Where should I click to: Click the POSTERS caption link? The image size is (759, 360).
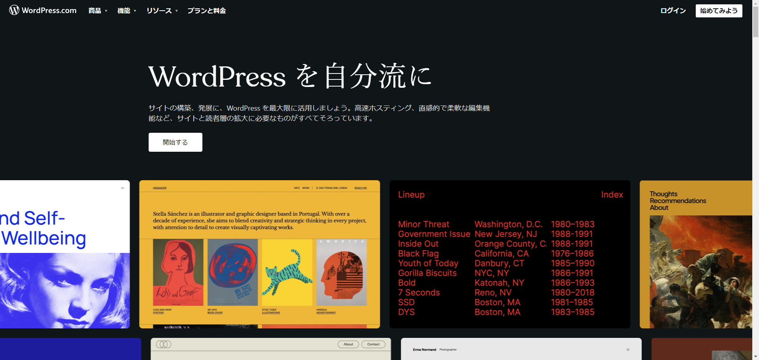coord(158,313)
